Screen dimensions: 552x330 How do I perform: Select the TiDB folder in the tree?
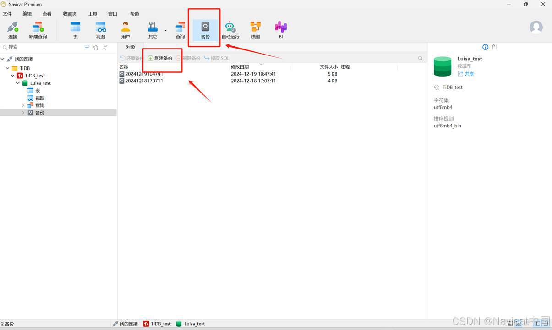click(x=25, y=68)
